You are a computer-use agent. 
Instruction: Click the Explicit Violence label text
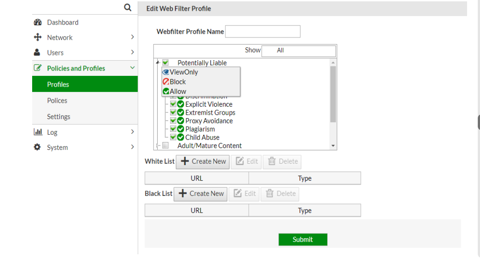[209, 104]
